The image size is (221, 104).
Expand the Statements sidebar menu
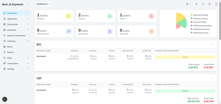16,19
